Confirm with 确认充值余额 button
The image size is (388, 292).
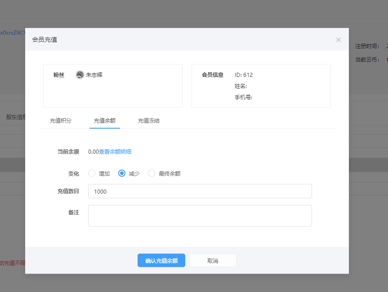pyautogui.click(x=161, y=261)
